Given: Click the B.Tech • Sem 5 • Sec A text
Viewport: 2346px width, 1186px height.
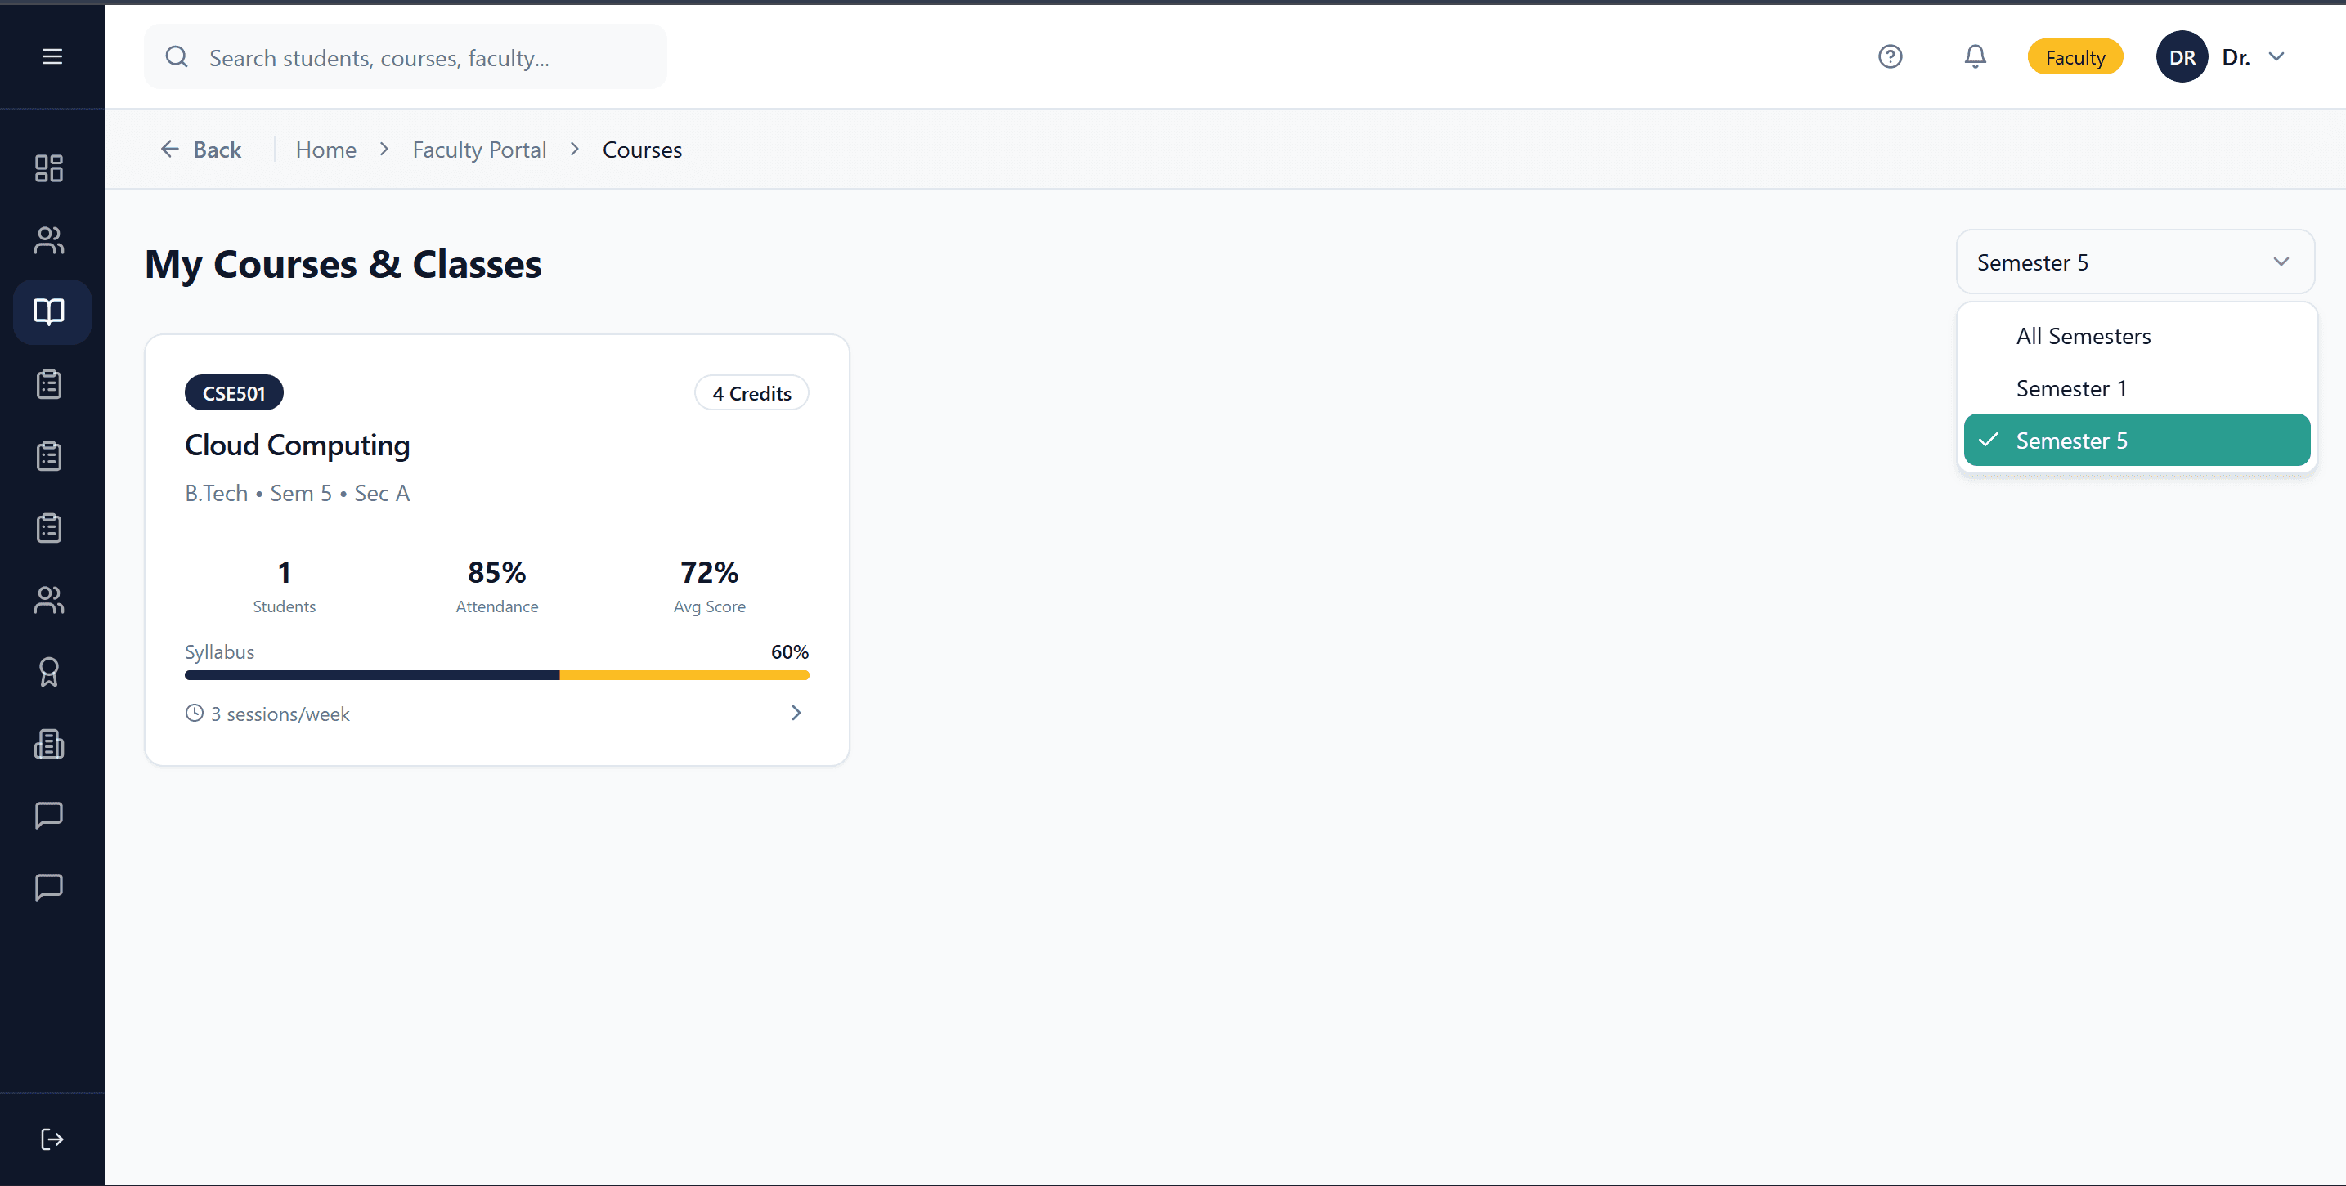Looking at the screenshot, I should [297, 492].
